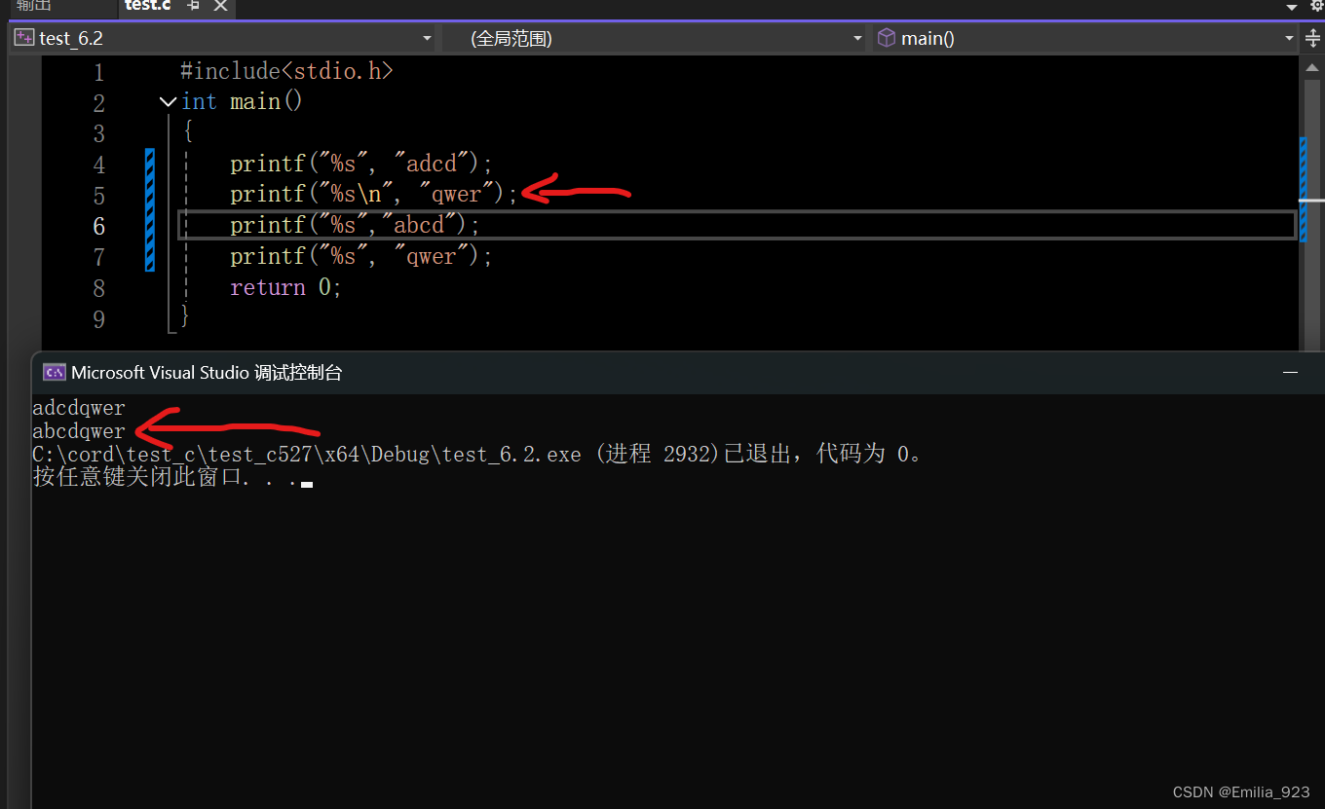The width and height of the screenshot is (1325, 809).
Task: Click the Microsoft Visual Studio 调试控制台 title
Action: (207, 372)
